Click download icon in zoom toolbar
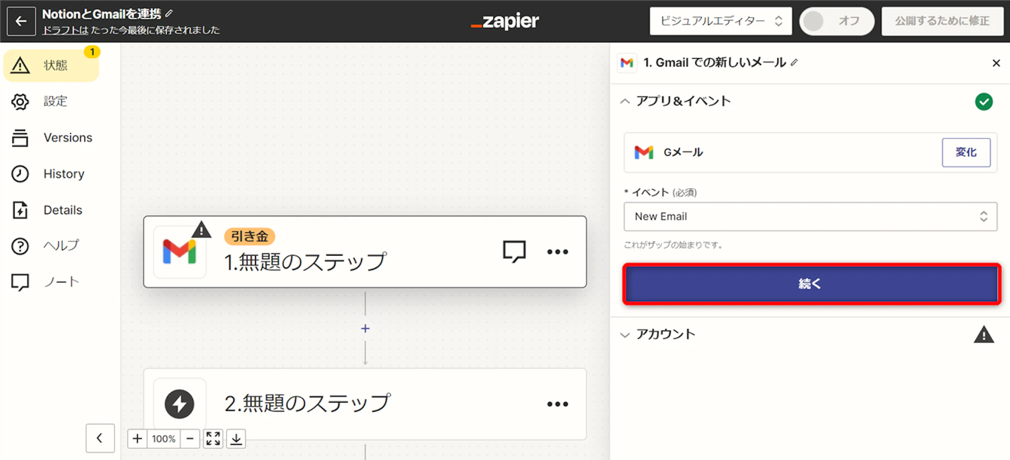 coord(236,438)
